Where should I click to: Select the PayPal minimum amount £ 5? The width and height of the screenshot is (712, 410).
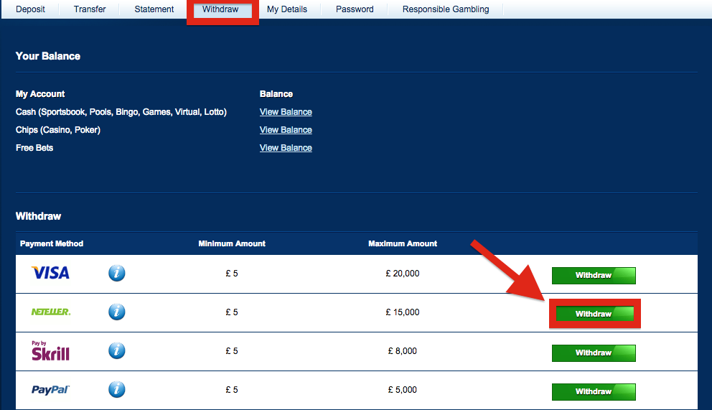[x=232, y=390]
